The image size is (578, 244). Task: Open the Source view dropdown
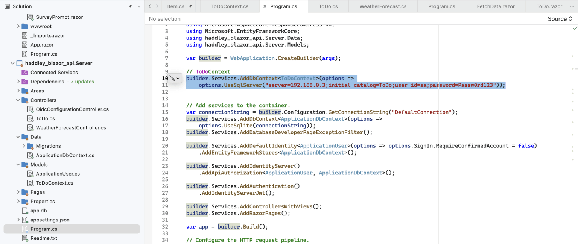(x=560, y=19)
